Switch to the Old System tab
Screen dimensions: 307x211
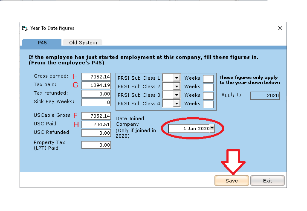(x=83, y=43)
